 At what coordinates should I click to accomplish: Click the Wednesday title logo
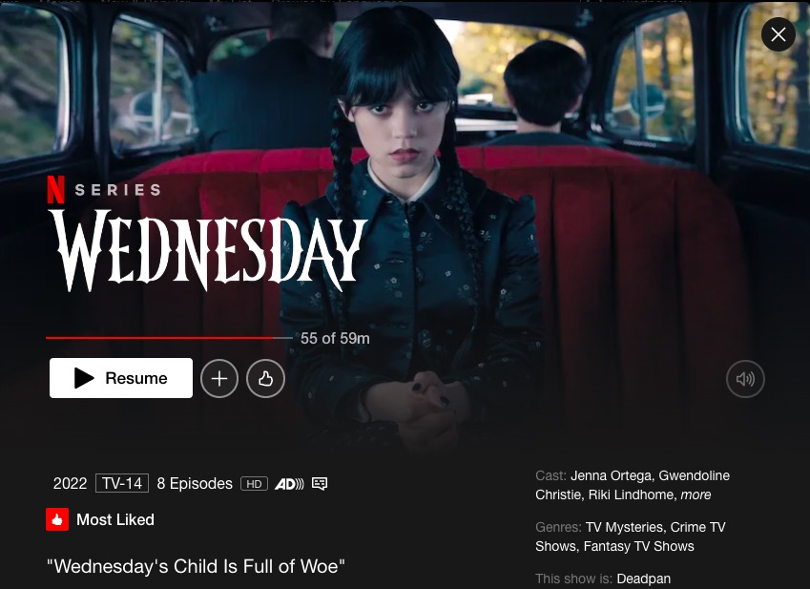(x=208, y=250)
